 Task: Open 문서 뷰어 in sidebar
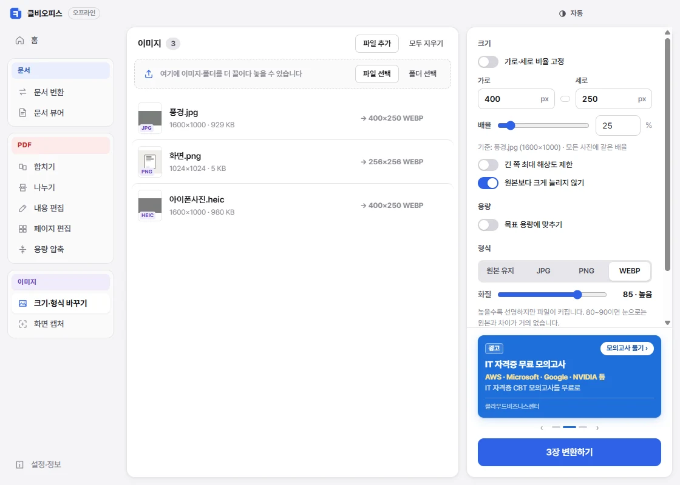coord(61,113)
